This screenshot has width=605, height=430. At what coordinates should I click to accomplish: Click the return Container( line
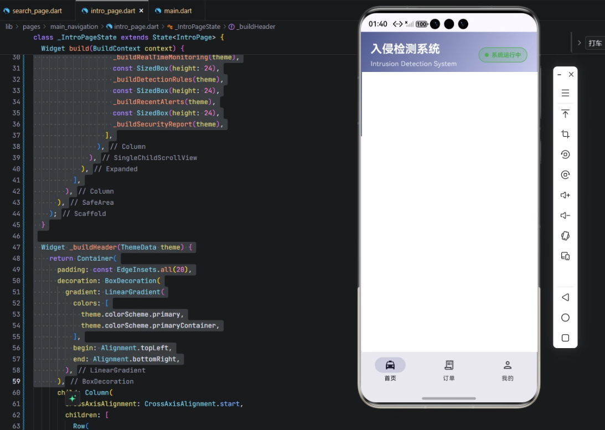point(82,258)
